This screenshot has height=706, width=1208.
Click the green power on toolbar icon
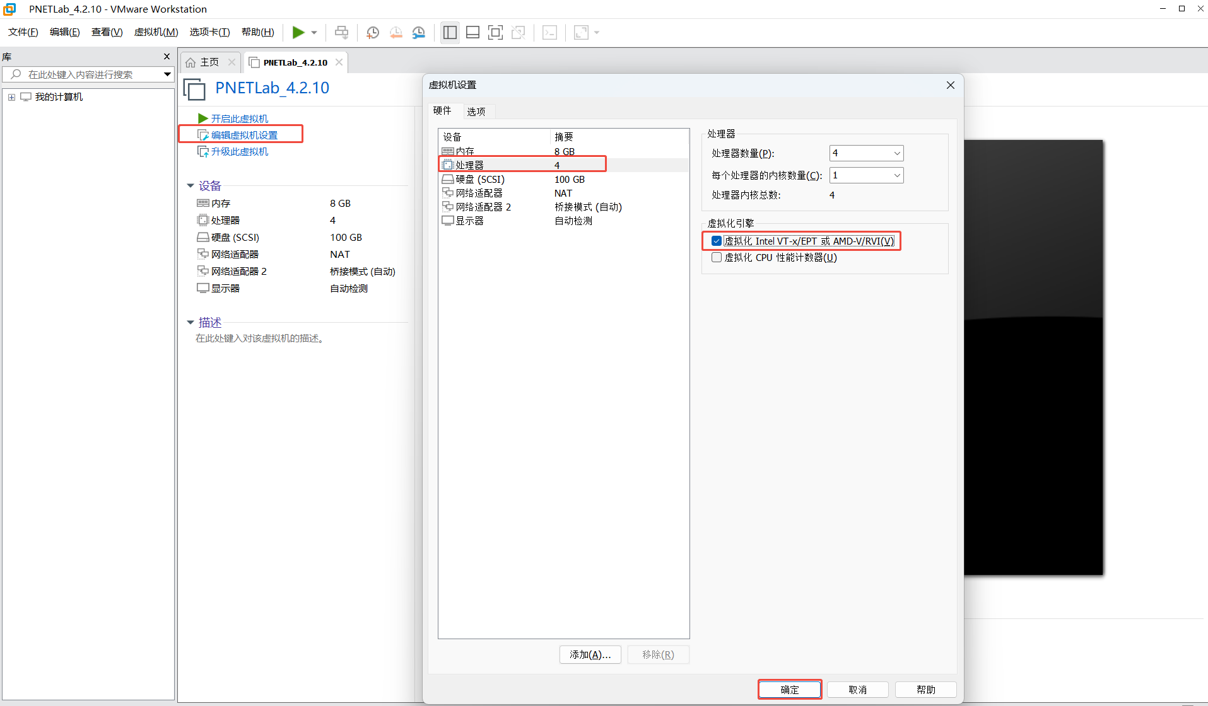[x=298, y=32]
